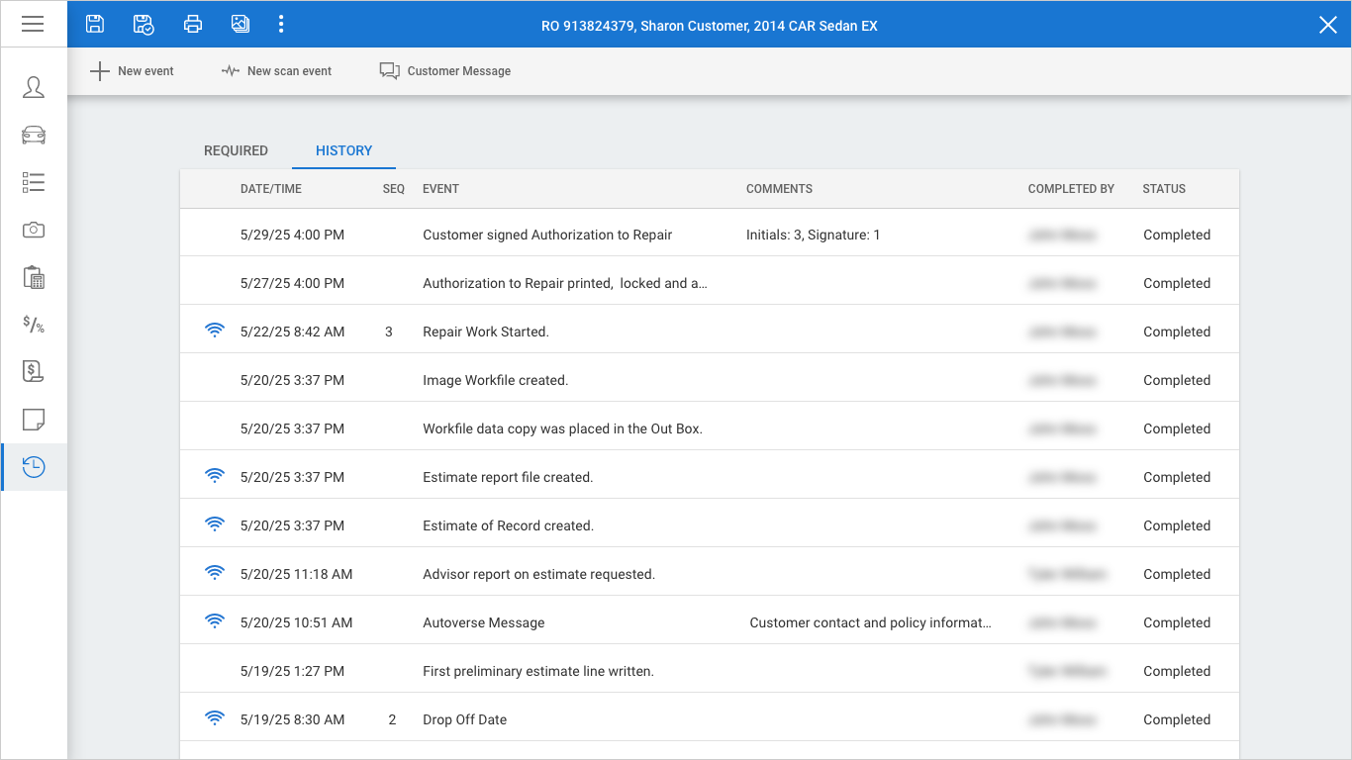
Task: Open the vehicle car icon in sidebar
Action: tap(34, 135)
